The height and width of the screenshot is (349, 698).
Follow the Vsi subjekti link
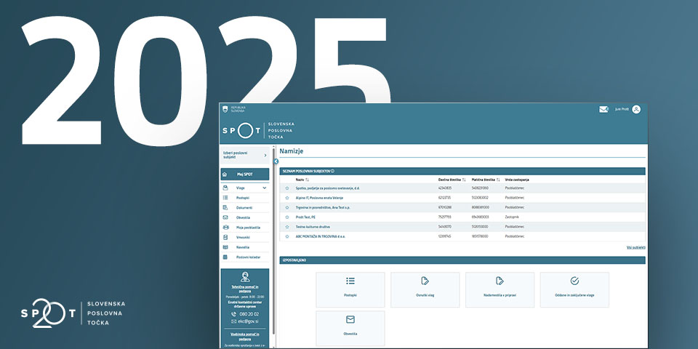tap(635, 247)
